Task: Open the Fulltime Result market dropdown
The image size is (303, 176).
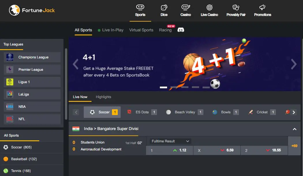Action: pos(170,141)
